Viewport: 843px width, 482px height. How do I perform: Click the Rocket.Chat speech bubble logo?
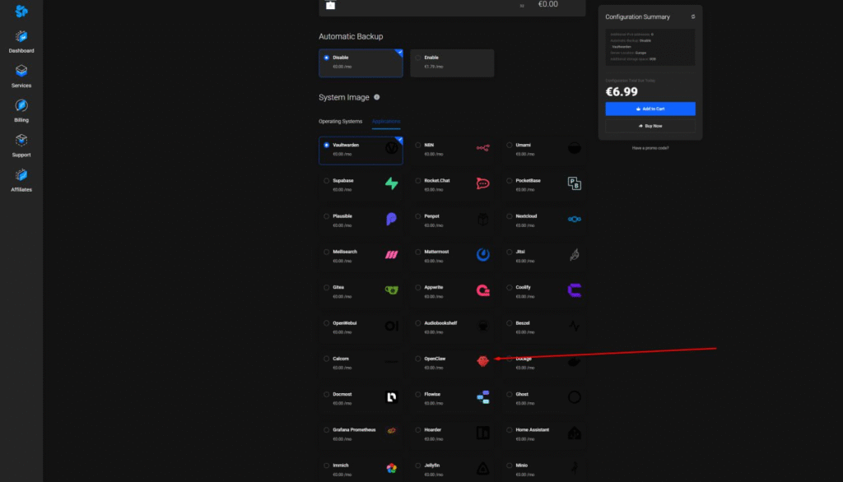coord(483,183)
